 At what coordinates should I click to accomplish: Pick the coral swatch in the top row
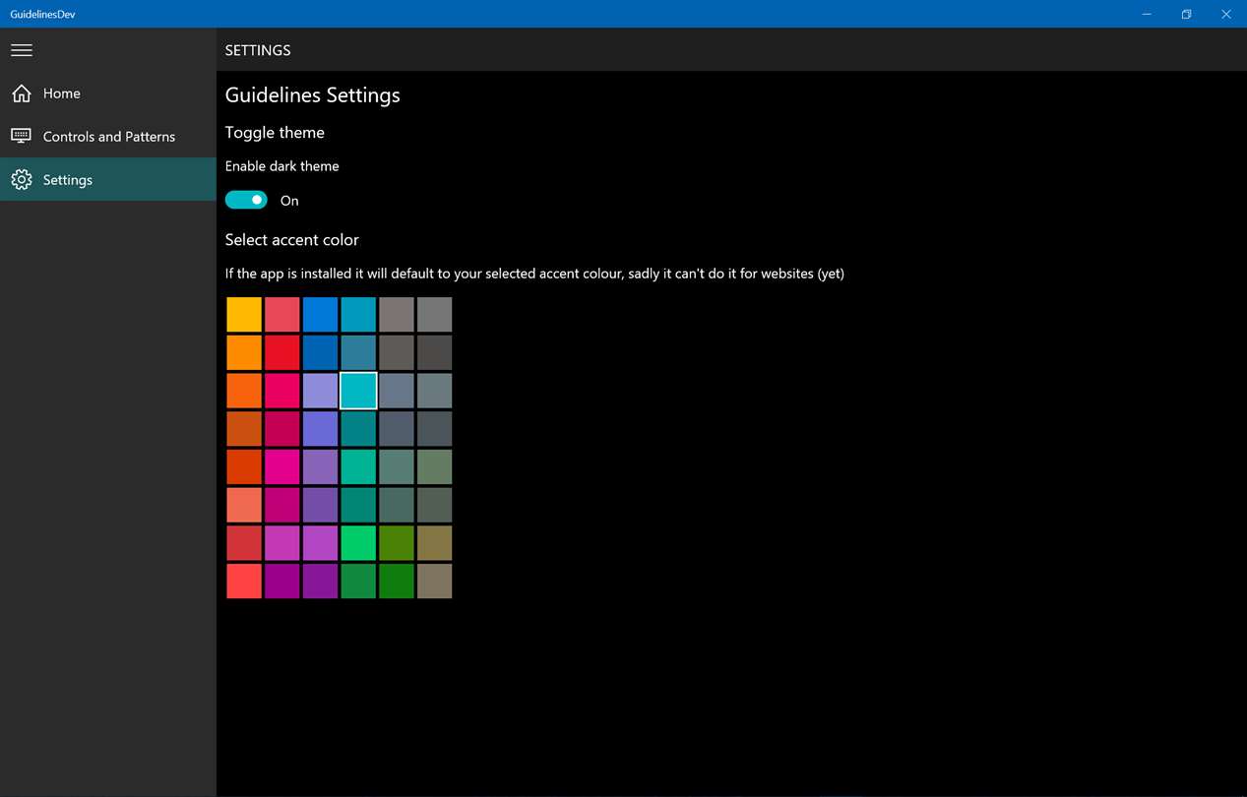pyautogui.click(x=282, y=315)
